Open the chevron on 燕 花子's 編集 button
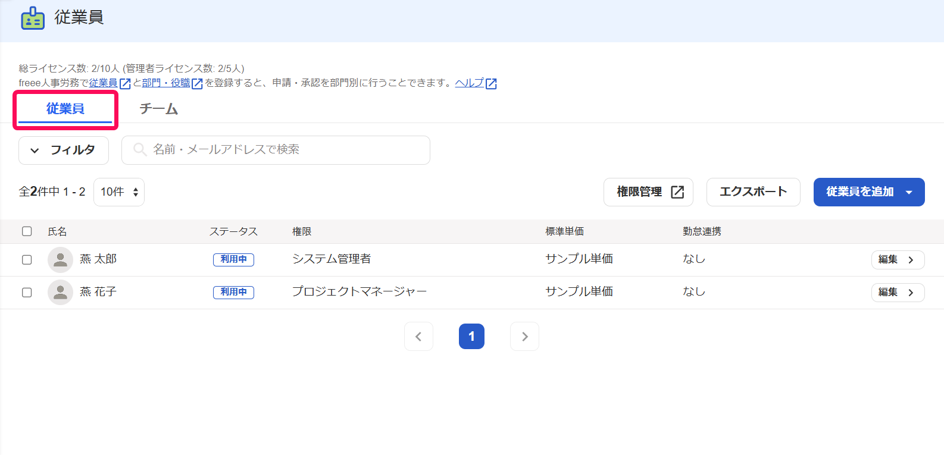The width and height of the screenshot is (944, 455). coord(911,293)
